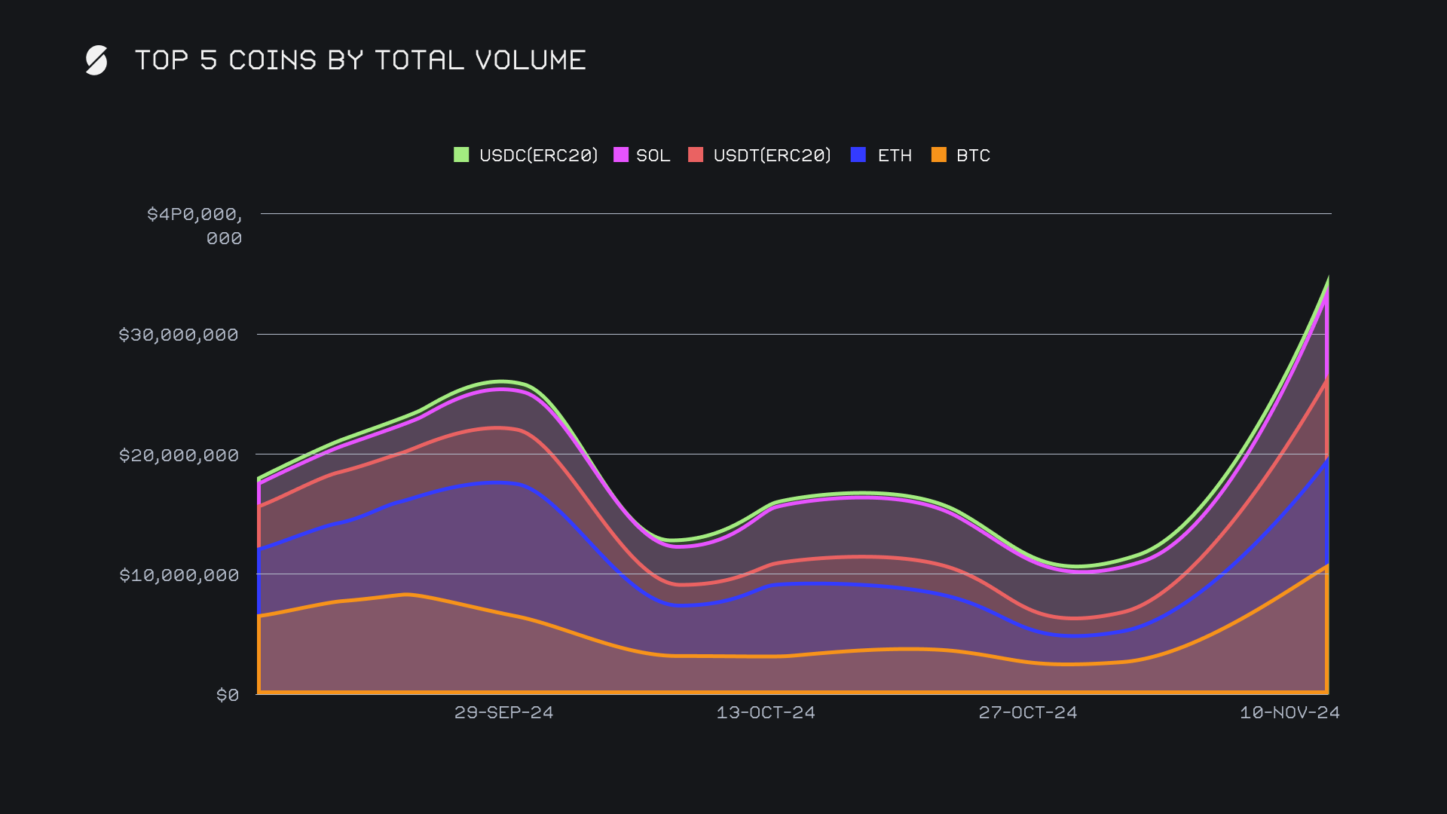Click the 13-OCT-24 date axis label
Image resolution: width=1447 pixels, height=814 pixels.
click(x=766, y=712)
